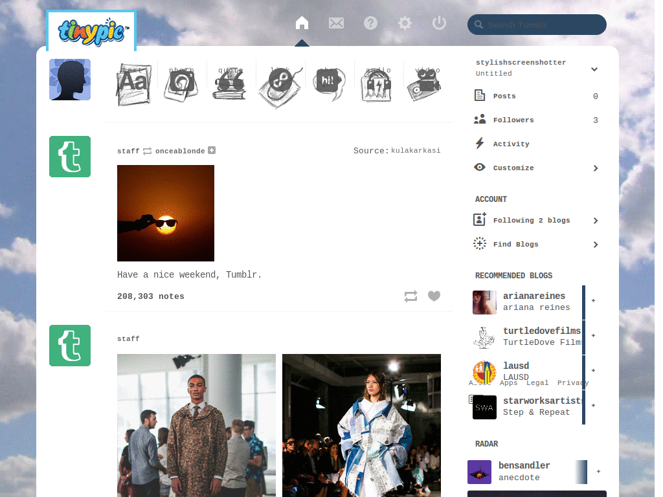Image resolution: width=663 pixels, height=497 pixels.
Task: Click the Search Tumblr field
Action: (x=537, y=25)
